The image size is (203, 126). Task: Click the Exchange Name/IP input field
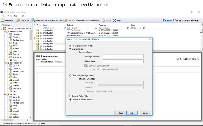pyautogui.click(x=123, y=57)
